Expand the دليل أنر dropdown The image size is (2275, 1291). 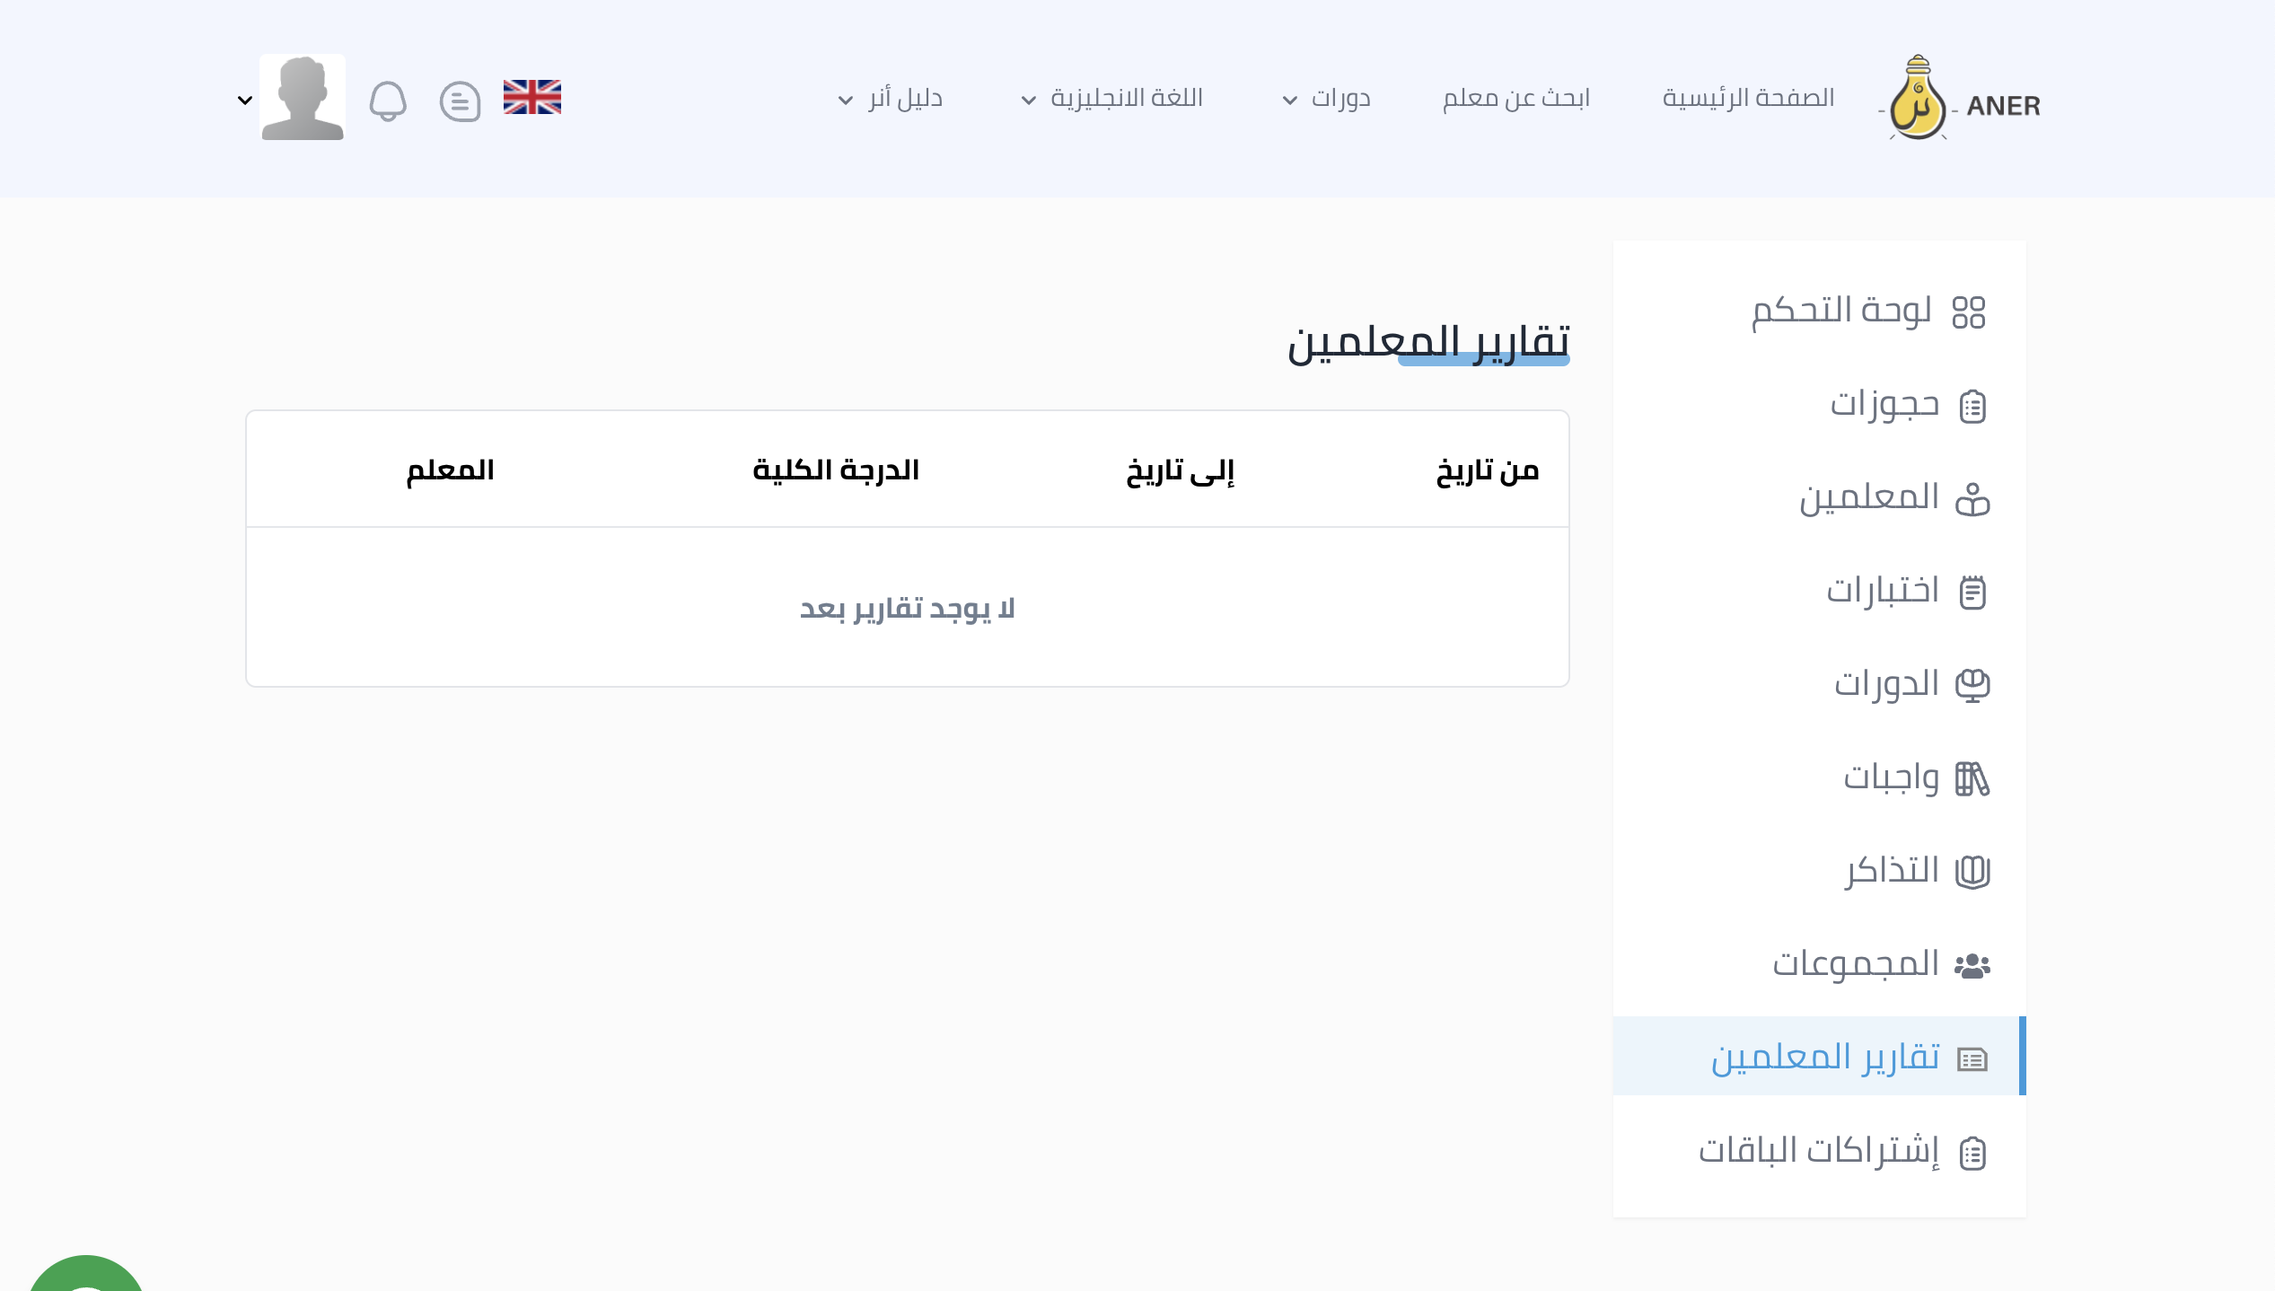click(890, 98)
